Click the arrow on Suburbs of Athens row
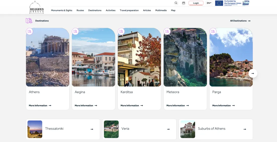Image resolution: width=277 pixels, height=142 pixels. (x=245, y=129)
